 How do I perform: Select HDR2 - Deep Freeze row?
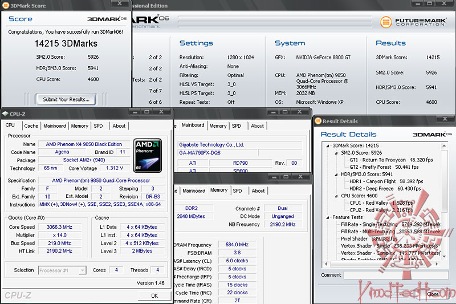(x=385, y=189)
